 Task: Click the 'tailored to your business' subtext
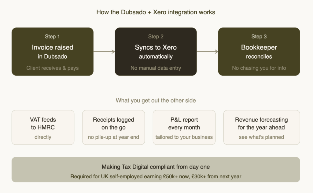[x=184, y=137]
